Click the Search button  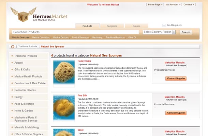[186, 32]
